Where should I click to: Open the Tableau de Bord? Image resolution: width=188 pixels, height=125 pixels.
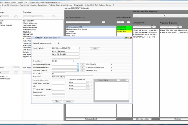(91, 119)
